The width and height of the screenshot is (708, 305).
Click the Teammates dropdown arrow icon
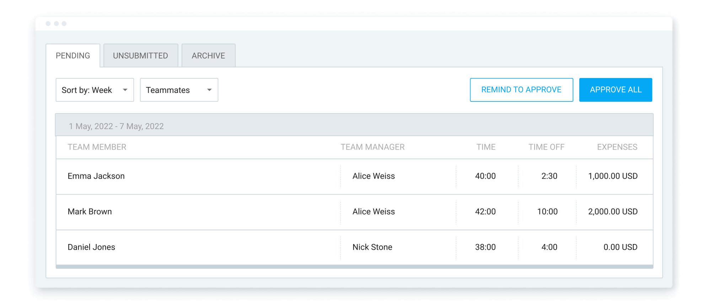coord(209,90)
